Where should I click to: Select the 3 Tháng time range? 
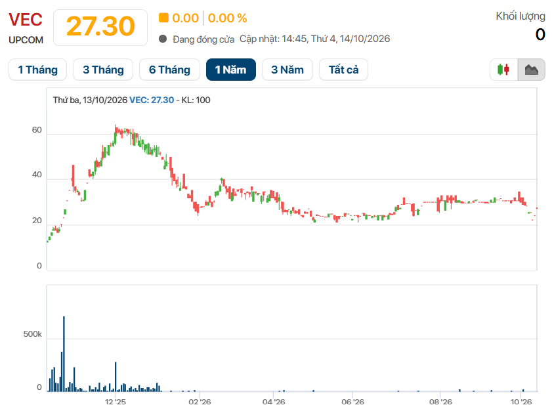(x=103, y=70)
